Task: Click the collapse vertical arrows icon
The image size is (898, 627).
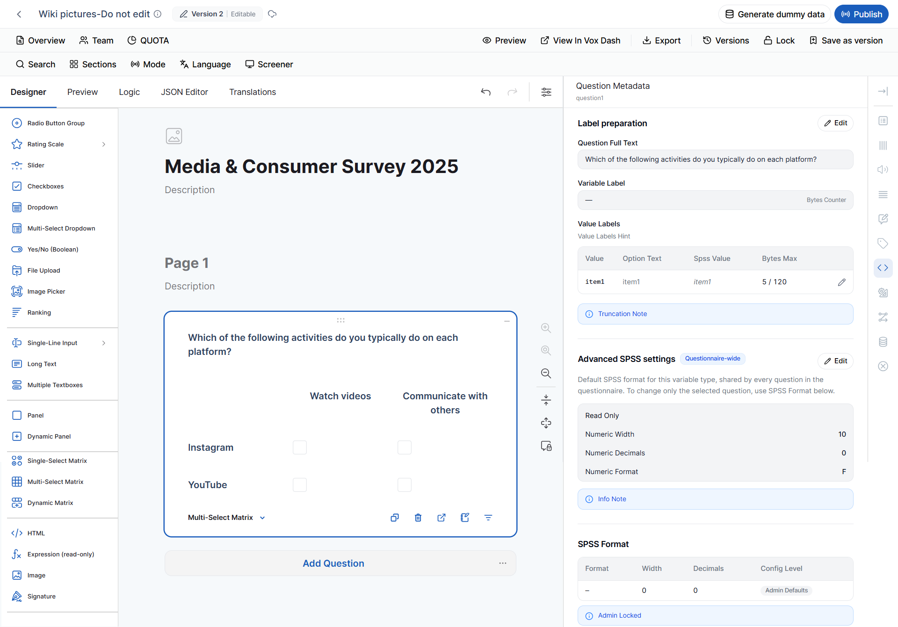Action: [546, 400]
